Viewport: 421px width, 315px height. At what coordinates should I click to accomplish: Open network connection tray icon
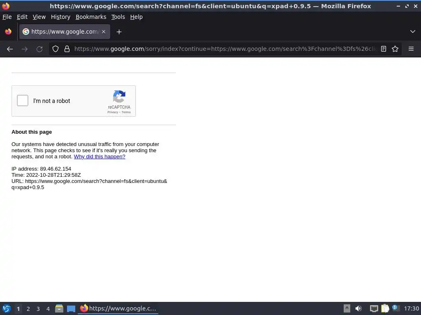click(374, 308)
